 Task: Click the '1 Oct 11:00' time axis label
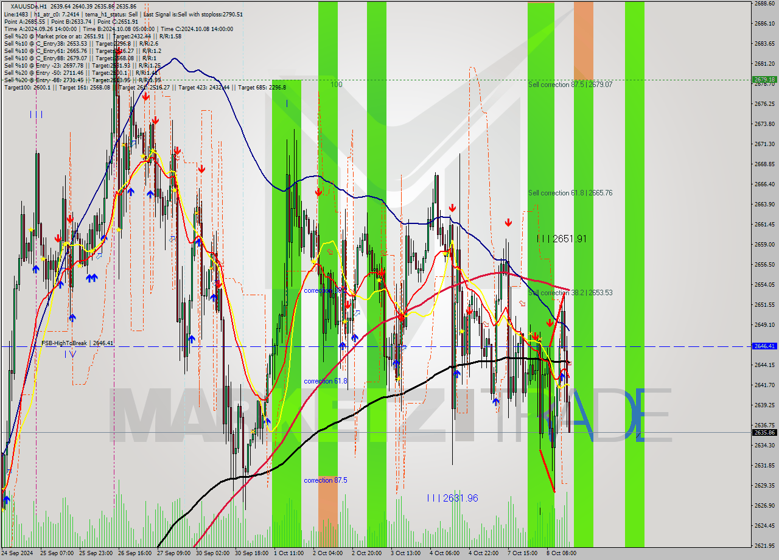(289, 553)
